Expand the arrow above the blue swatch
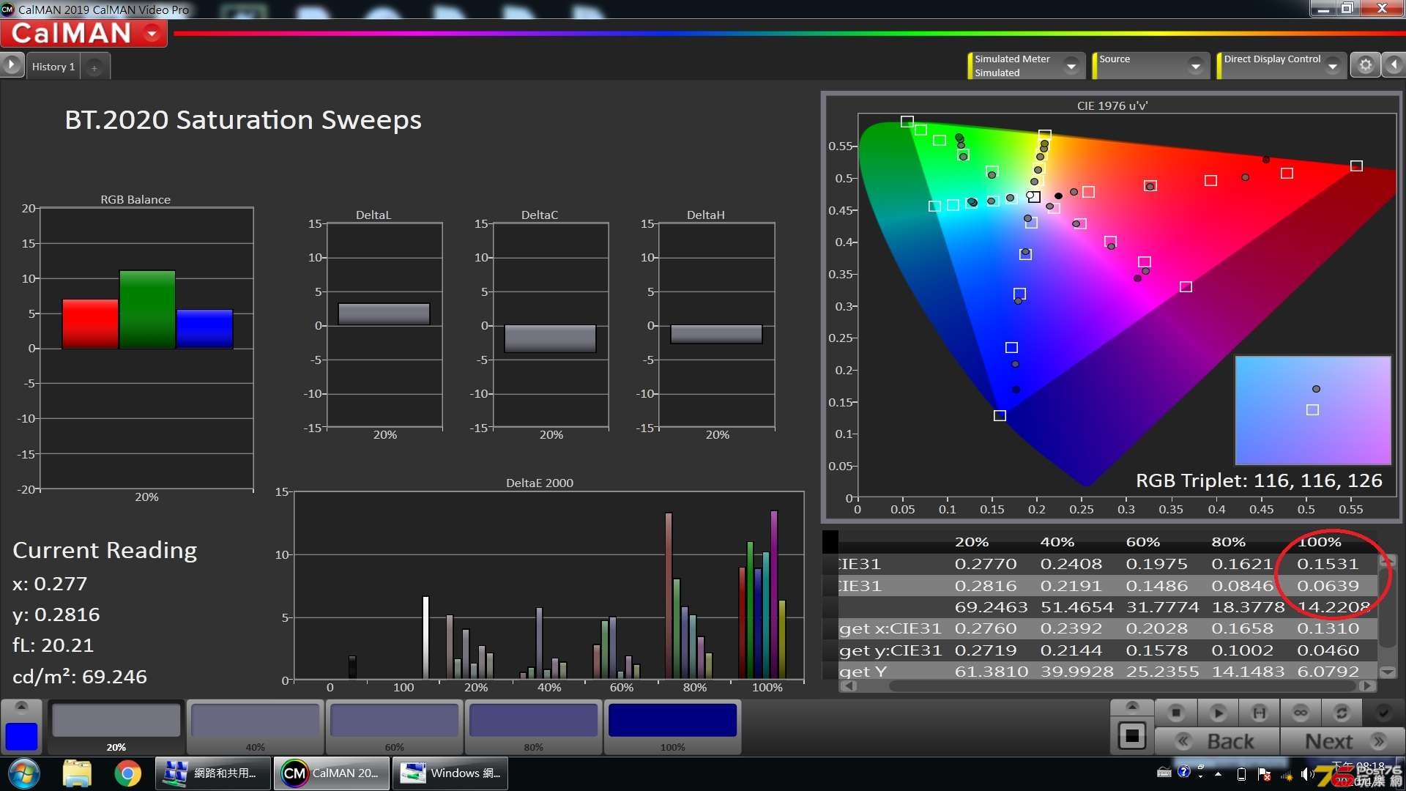This screenshot has width=1406, height=791. click(x=21, y=707)
